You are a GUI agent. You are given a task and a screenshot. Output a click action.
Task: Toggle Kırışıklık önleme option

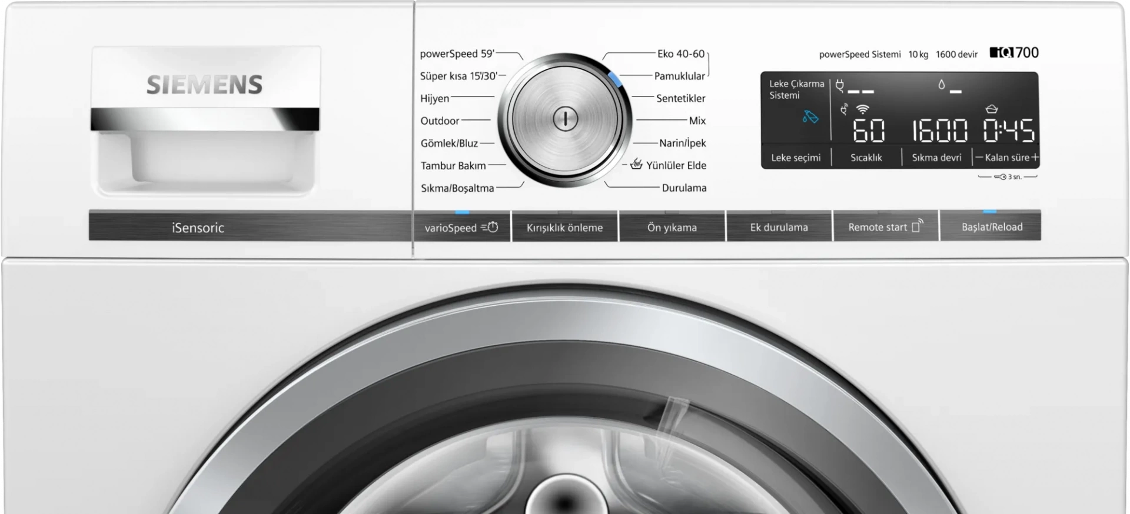pos(565,226)
